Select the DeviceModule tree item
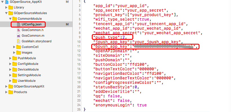This screenshot has width=231, height=112. (28, 69)
